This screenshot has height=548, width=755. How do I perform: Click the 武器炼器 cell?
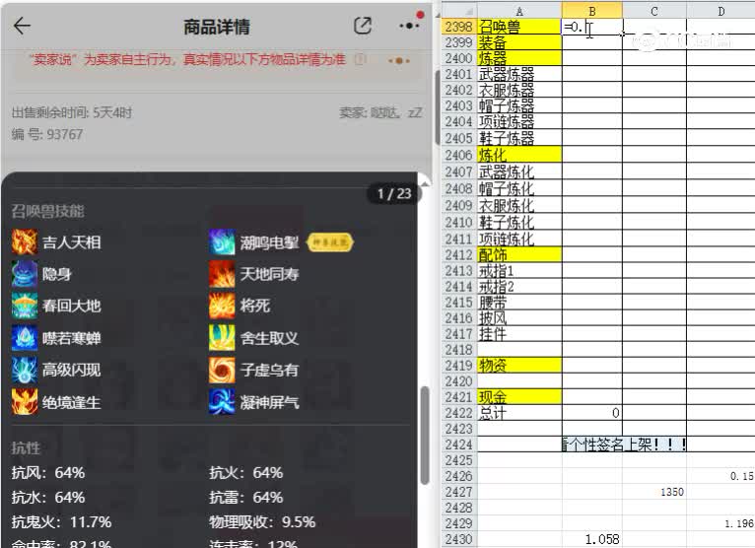[519, 74]
